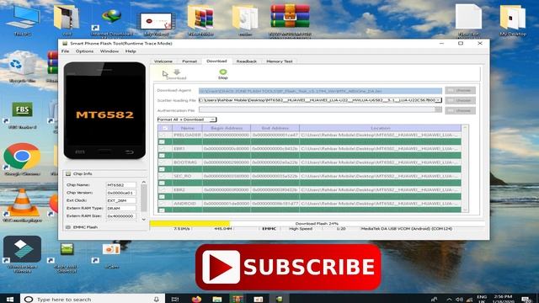Screen dimensions: 539x303
Task: Click the Type here to search box
Action: coord(93,300)
